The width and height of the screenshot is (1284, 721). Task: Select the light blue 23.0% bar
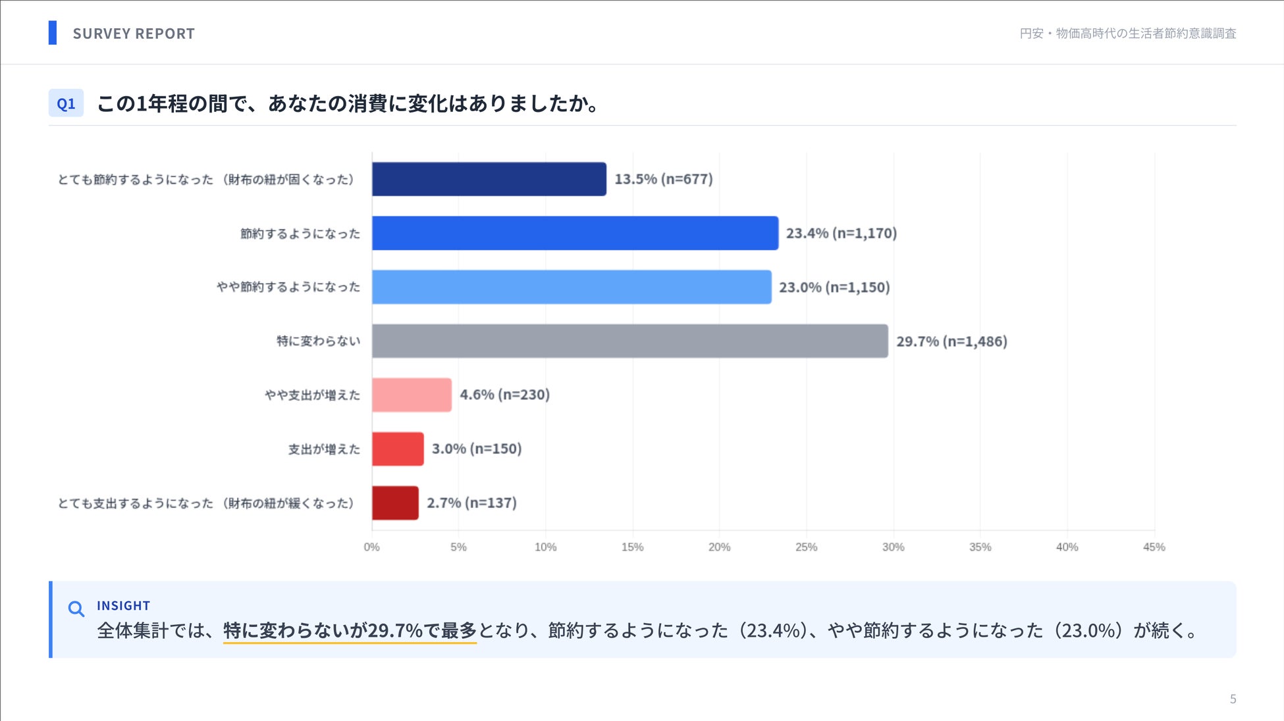pyautogui.click(x=572, y=287)
